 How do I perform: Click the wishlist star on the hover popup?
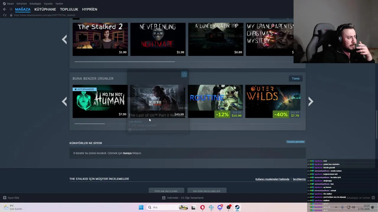tap(184, 74)
